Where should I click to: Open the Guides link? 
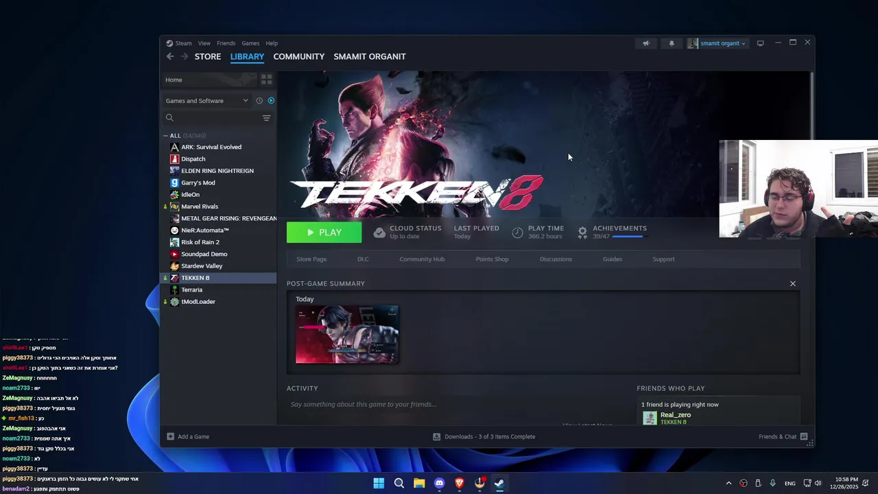pos(613,259)
